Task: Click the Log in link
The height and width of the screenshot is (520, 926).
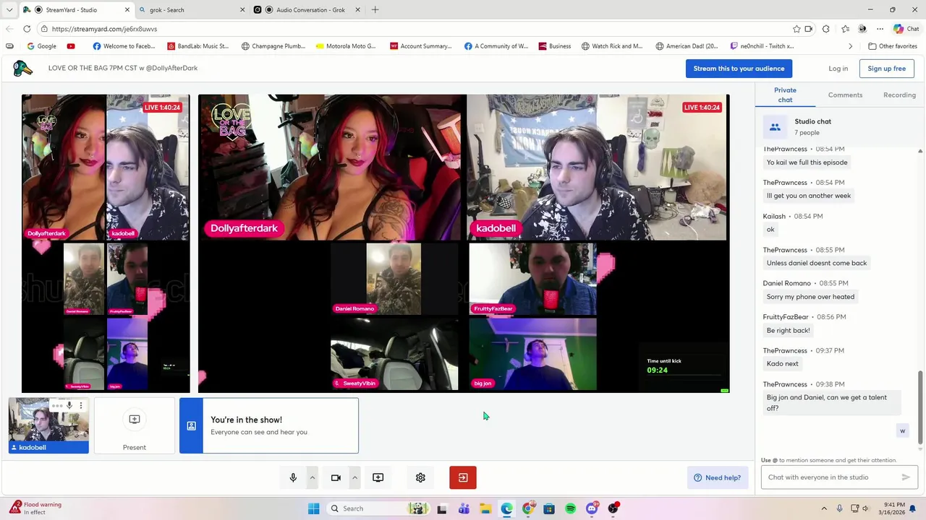Action: 838,69
